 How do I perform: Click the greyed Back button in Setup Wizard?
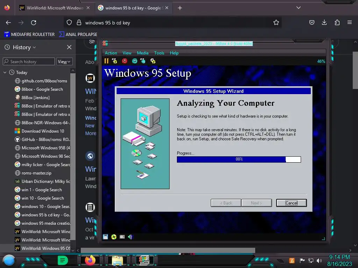pos(226,203)
